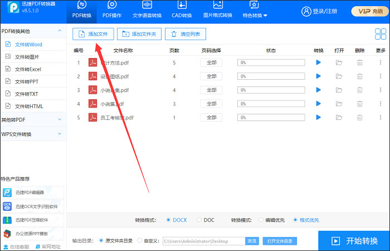Expand the 其他转PDF section
The image size is (390, 251).
click(60, 119)
